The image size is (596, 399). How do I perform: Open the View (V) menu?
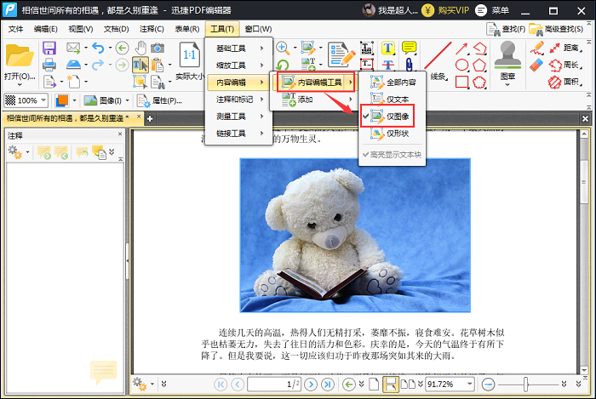[x=81, y=29]
